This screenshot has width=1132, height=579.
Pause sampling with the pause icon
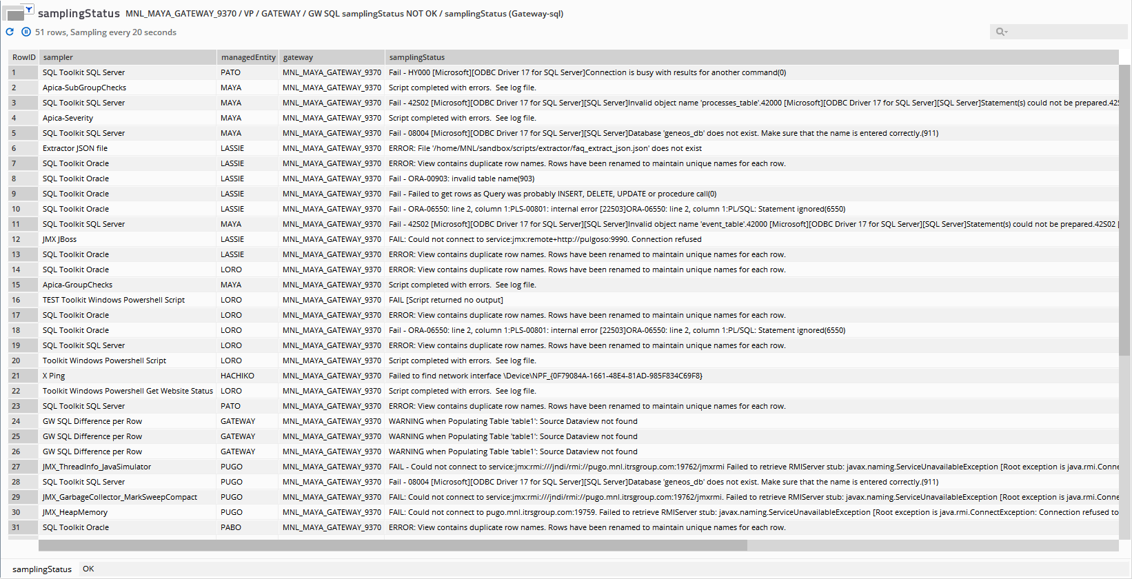click(26, 32)
